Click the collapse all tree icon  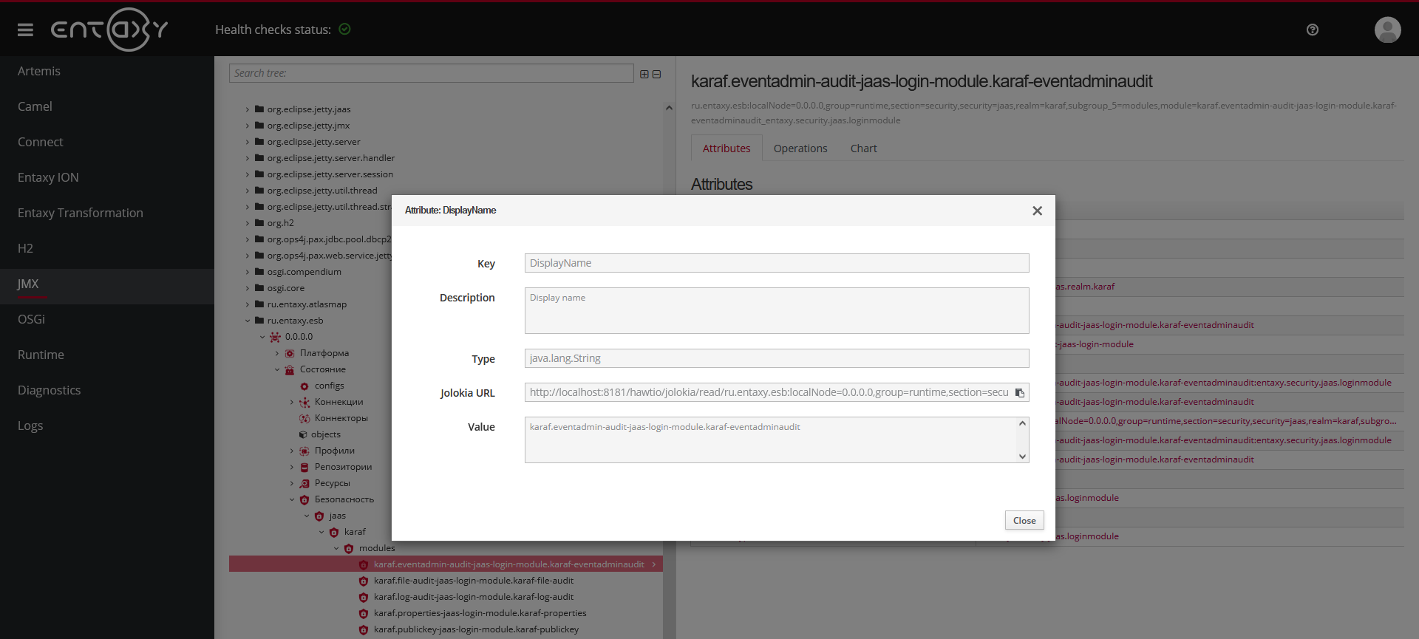(656, 74)
